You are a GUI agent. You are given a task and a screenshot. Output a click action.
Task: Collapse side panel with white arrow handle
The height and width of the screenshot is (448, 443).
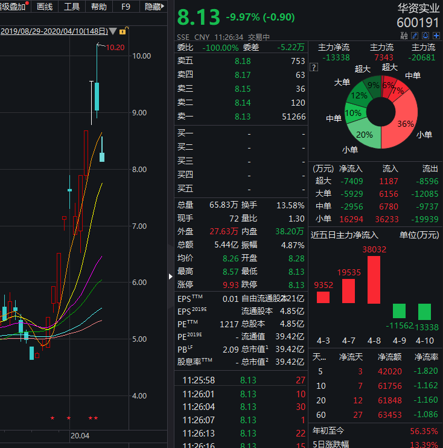click(x=171, y=277)
